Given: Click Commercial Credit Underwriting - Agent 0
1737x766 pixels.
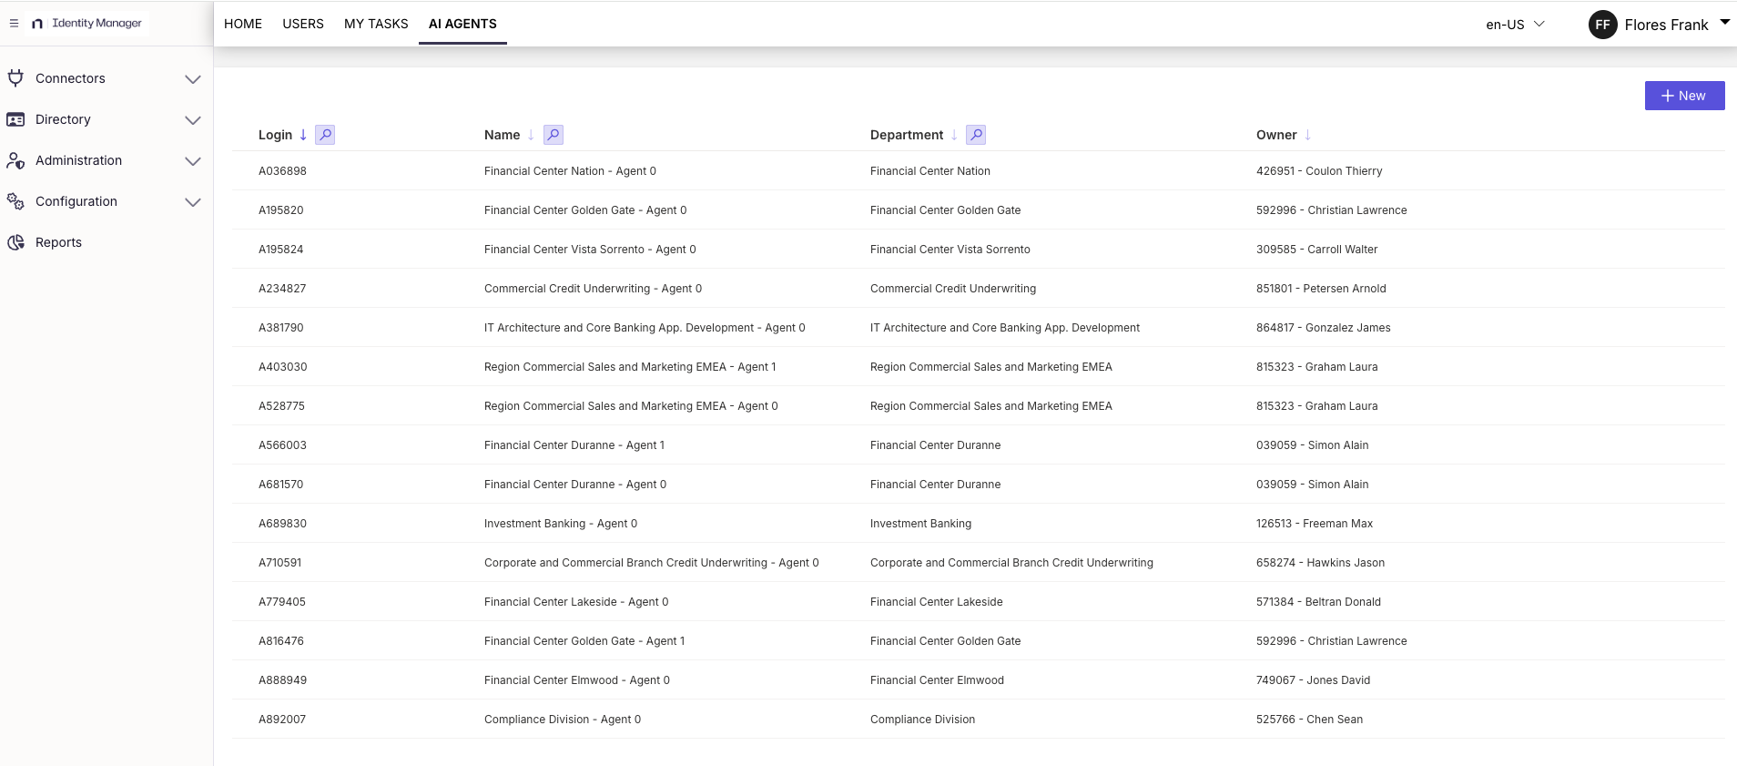Looking at the screenshot, I should (593, 289).
